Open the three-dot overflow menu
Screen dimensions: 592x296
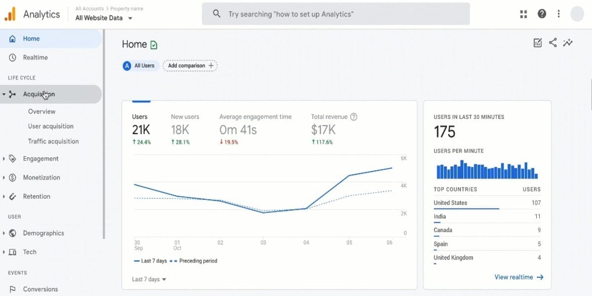tap(558, 14)
